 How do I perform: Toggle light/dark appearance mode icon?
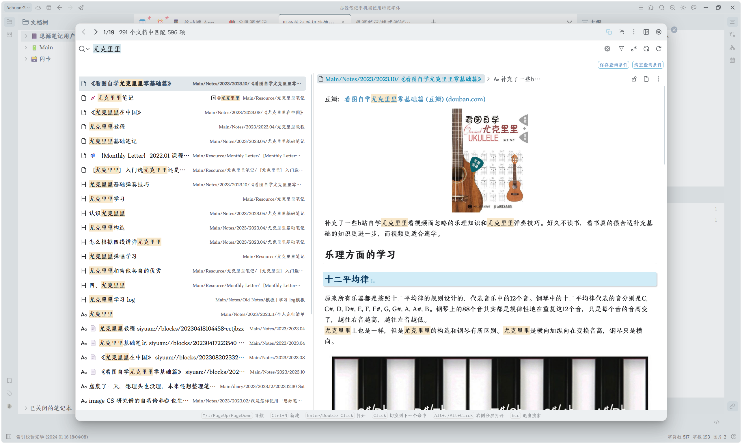683,8
